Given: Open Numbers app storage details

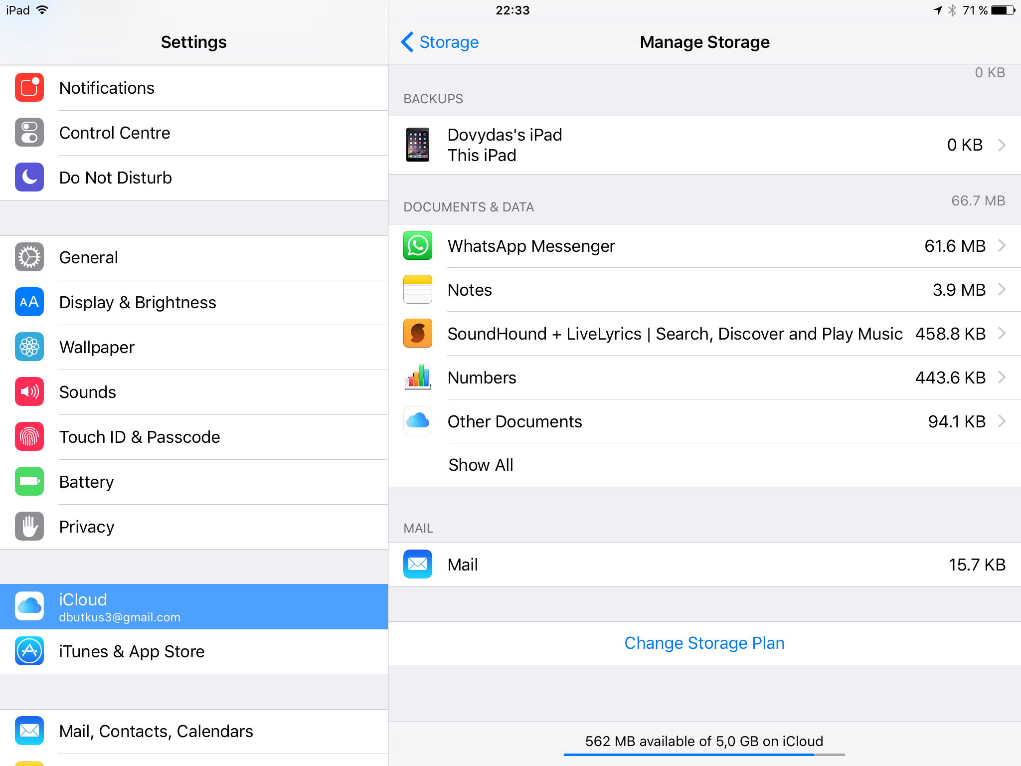Looking at the screenshot, I should pos(705,377).
